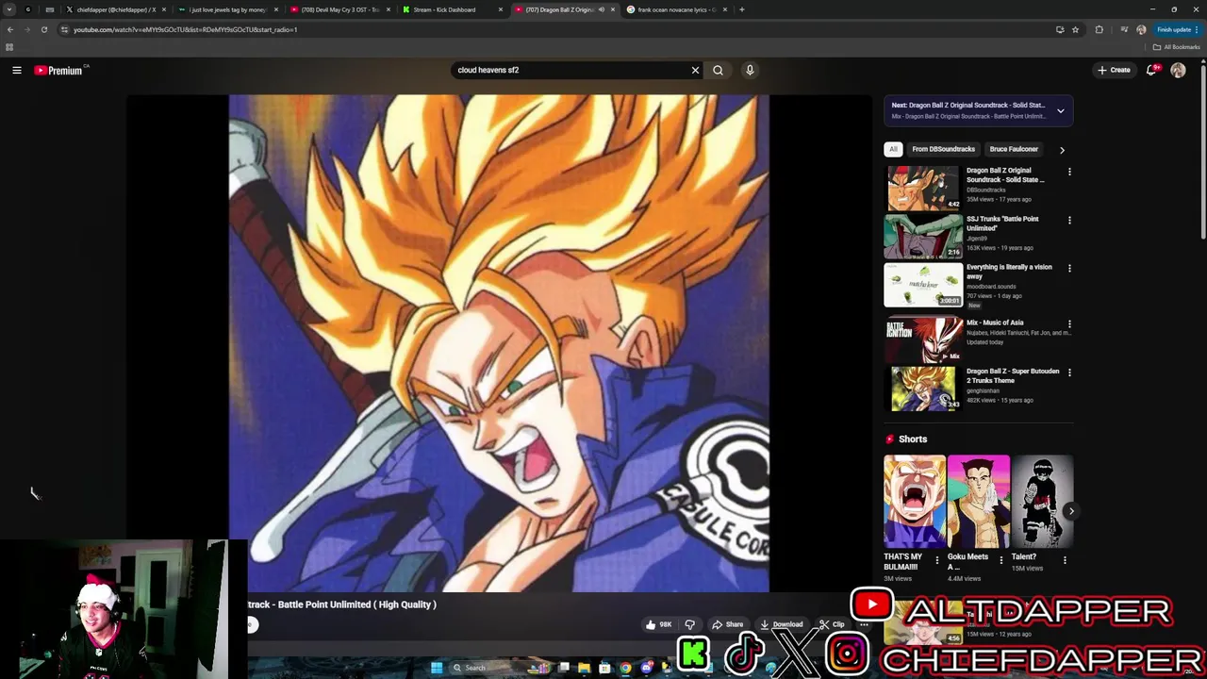Open Goku Meets A... short
Screen dimensions: 1207x679
(x=979, y=502)
